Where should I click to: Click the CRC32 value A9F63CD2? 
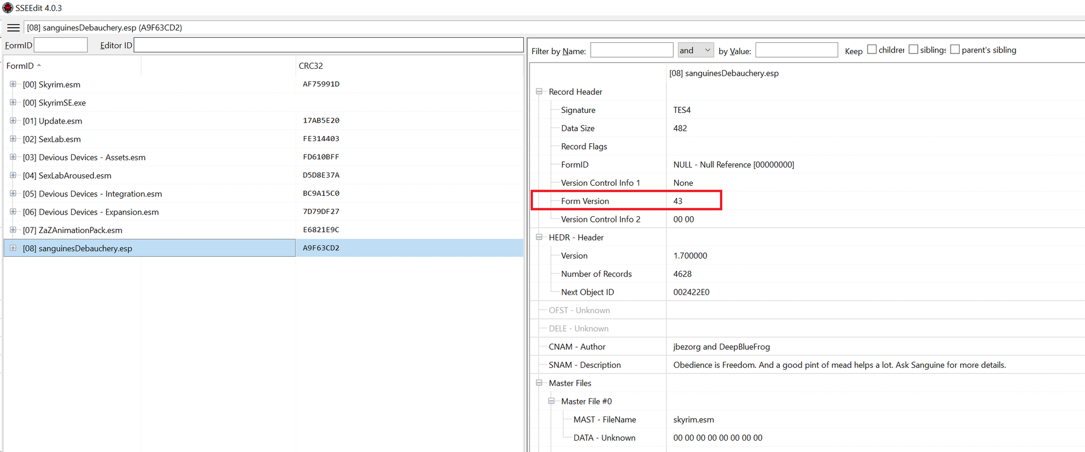click(321, 248)
